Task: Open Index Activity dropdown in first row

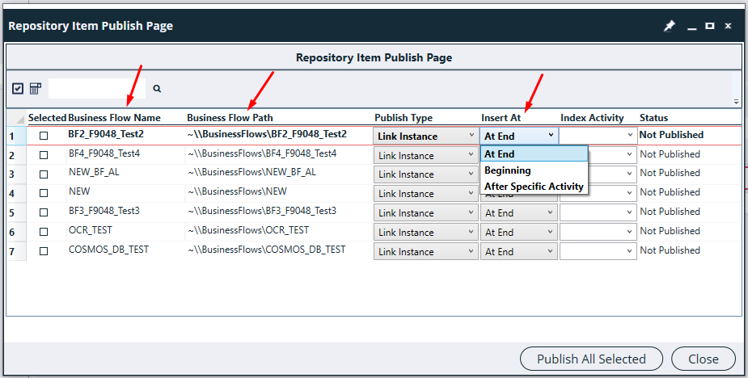Action: (x=598, y=136)
